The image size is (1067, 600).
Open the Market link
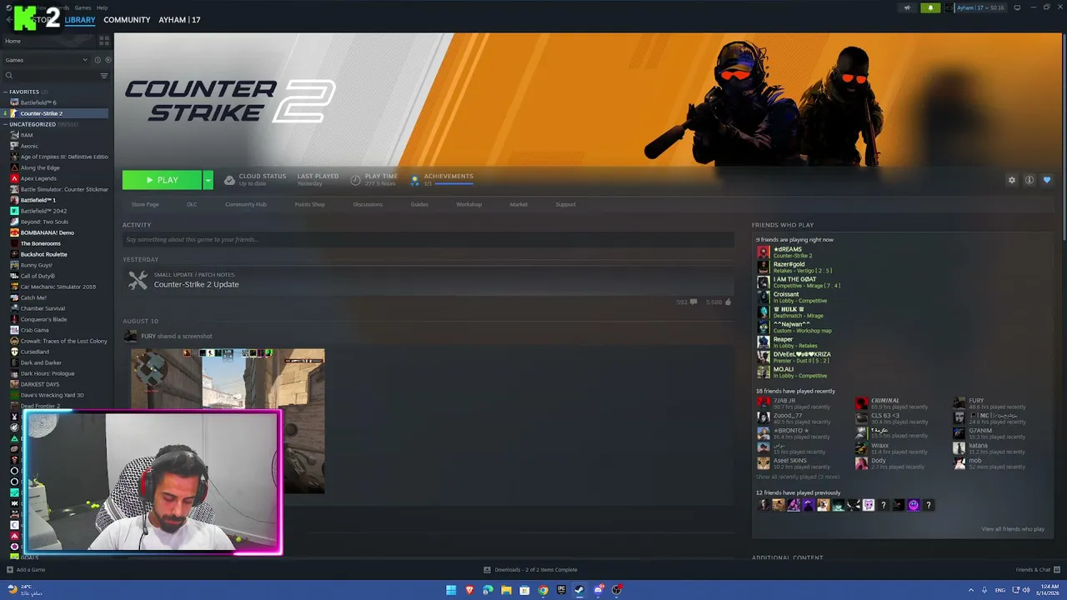point(518,204)
